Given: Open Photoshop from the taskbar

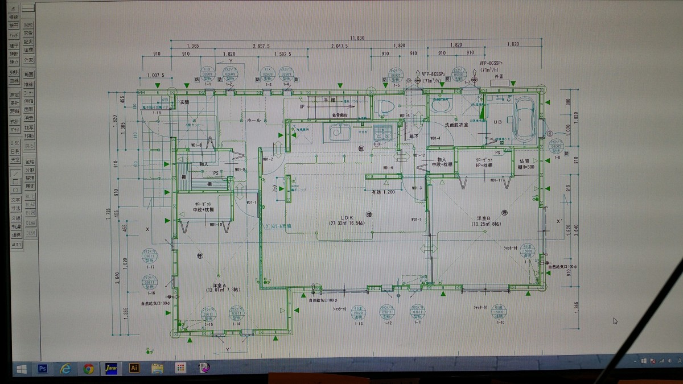Looking at the screenshot, I should pyautogui.click(x=42, y=368).
